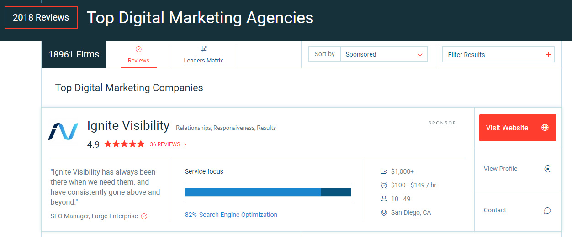This screenshot has height=237, width=572.
Task: Click the globe icon on Visit Website
Action: click(545, 128)
